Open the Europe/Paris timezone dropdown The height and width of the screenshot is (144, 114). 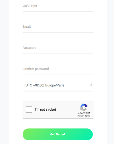58,85
